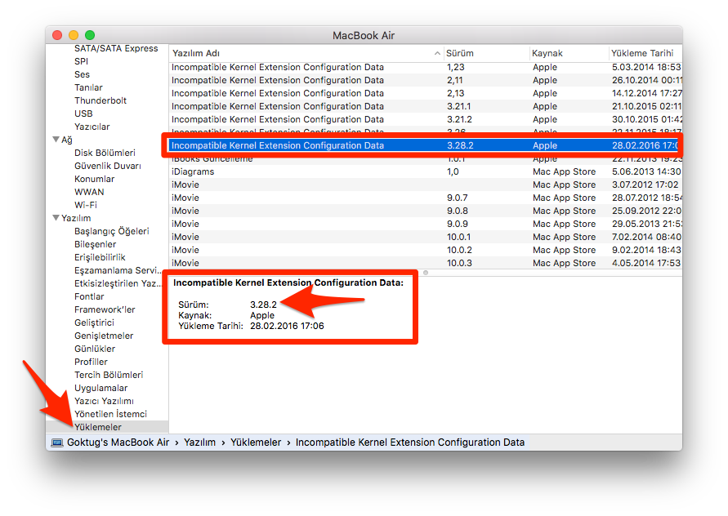The height and width of the screenshot is (516, 728).
Task: Select Fontlar in the sidebar list
Action: [x=89, y=296]
